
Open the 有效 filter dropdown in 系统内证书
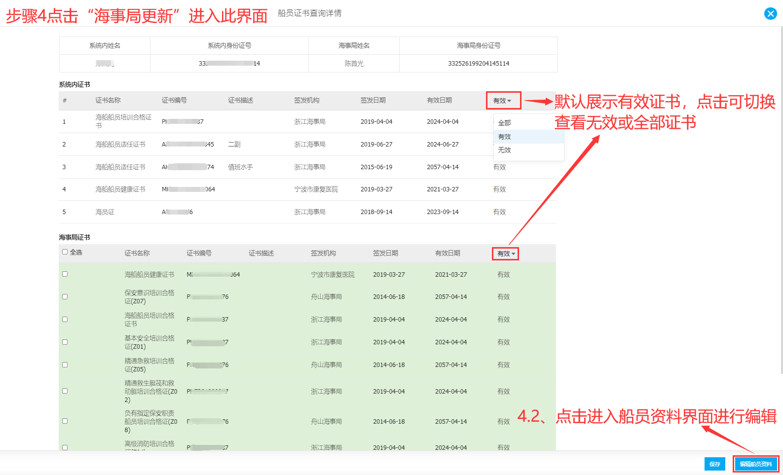(503, 101)
